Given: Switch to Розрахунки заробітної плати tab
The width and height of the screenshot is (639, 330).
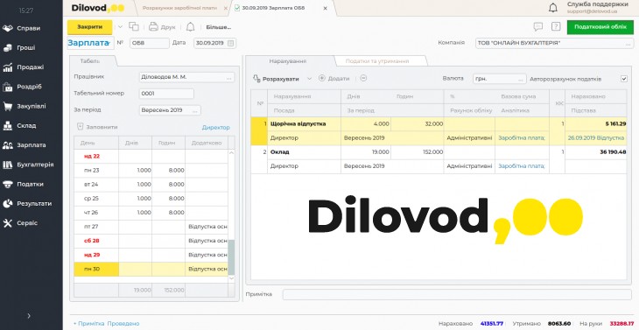Looking at the screenshot, I should coord(179,8).
